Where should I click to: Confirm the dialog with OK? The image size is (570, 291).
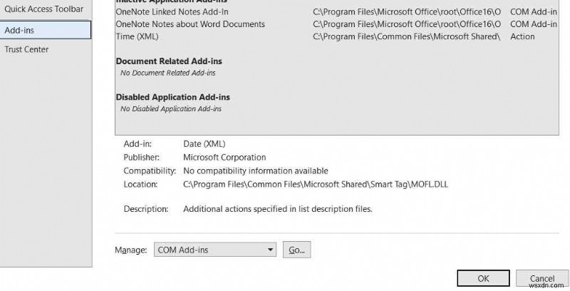coord(483,278)
